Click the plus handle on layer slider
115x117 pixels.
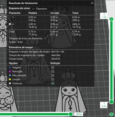[111, 19]
